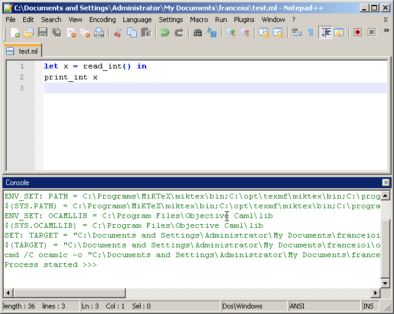Start macro recording with the red dot
This screenshot has width=394, height=314.
357,32
